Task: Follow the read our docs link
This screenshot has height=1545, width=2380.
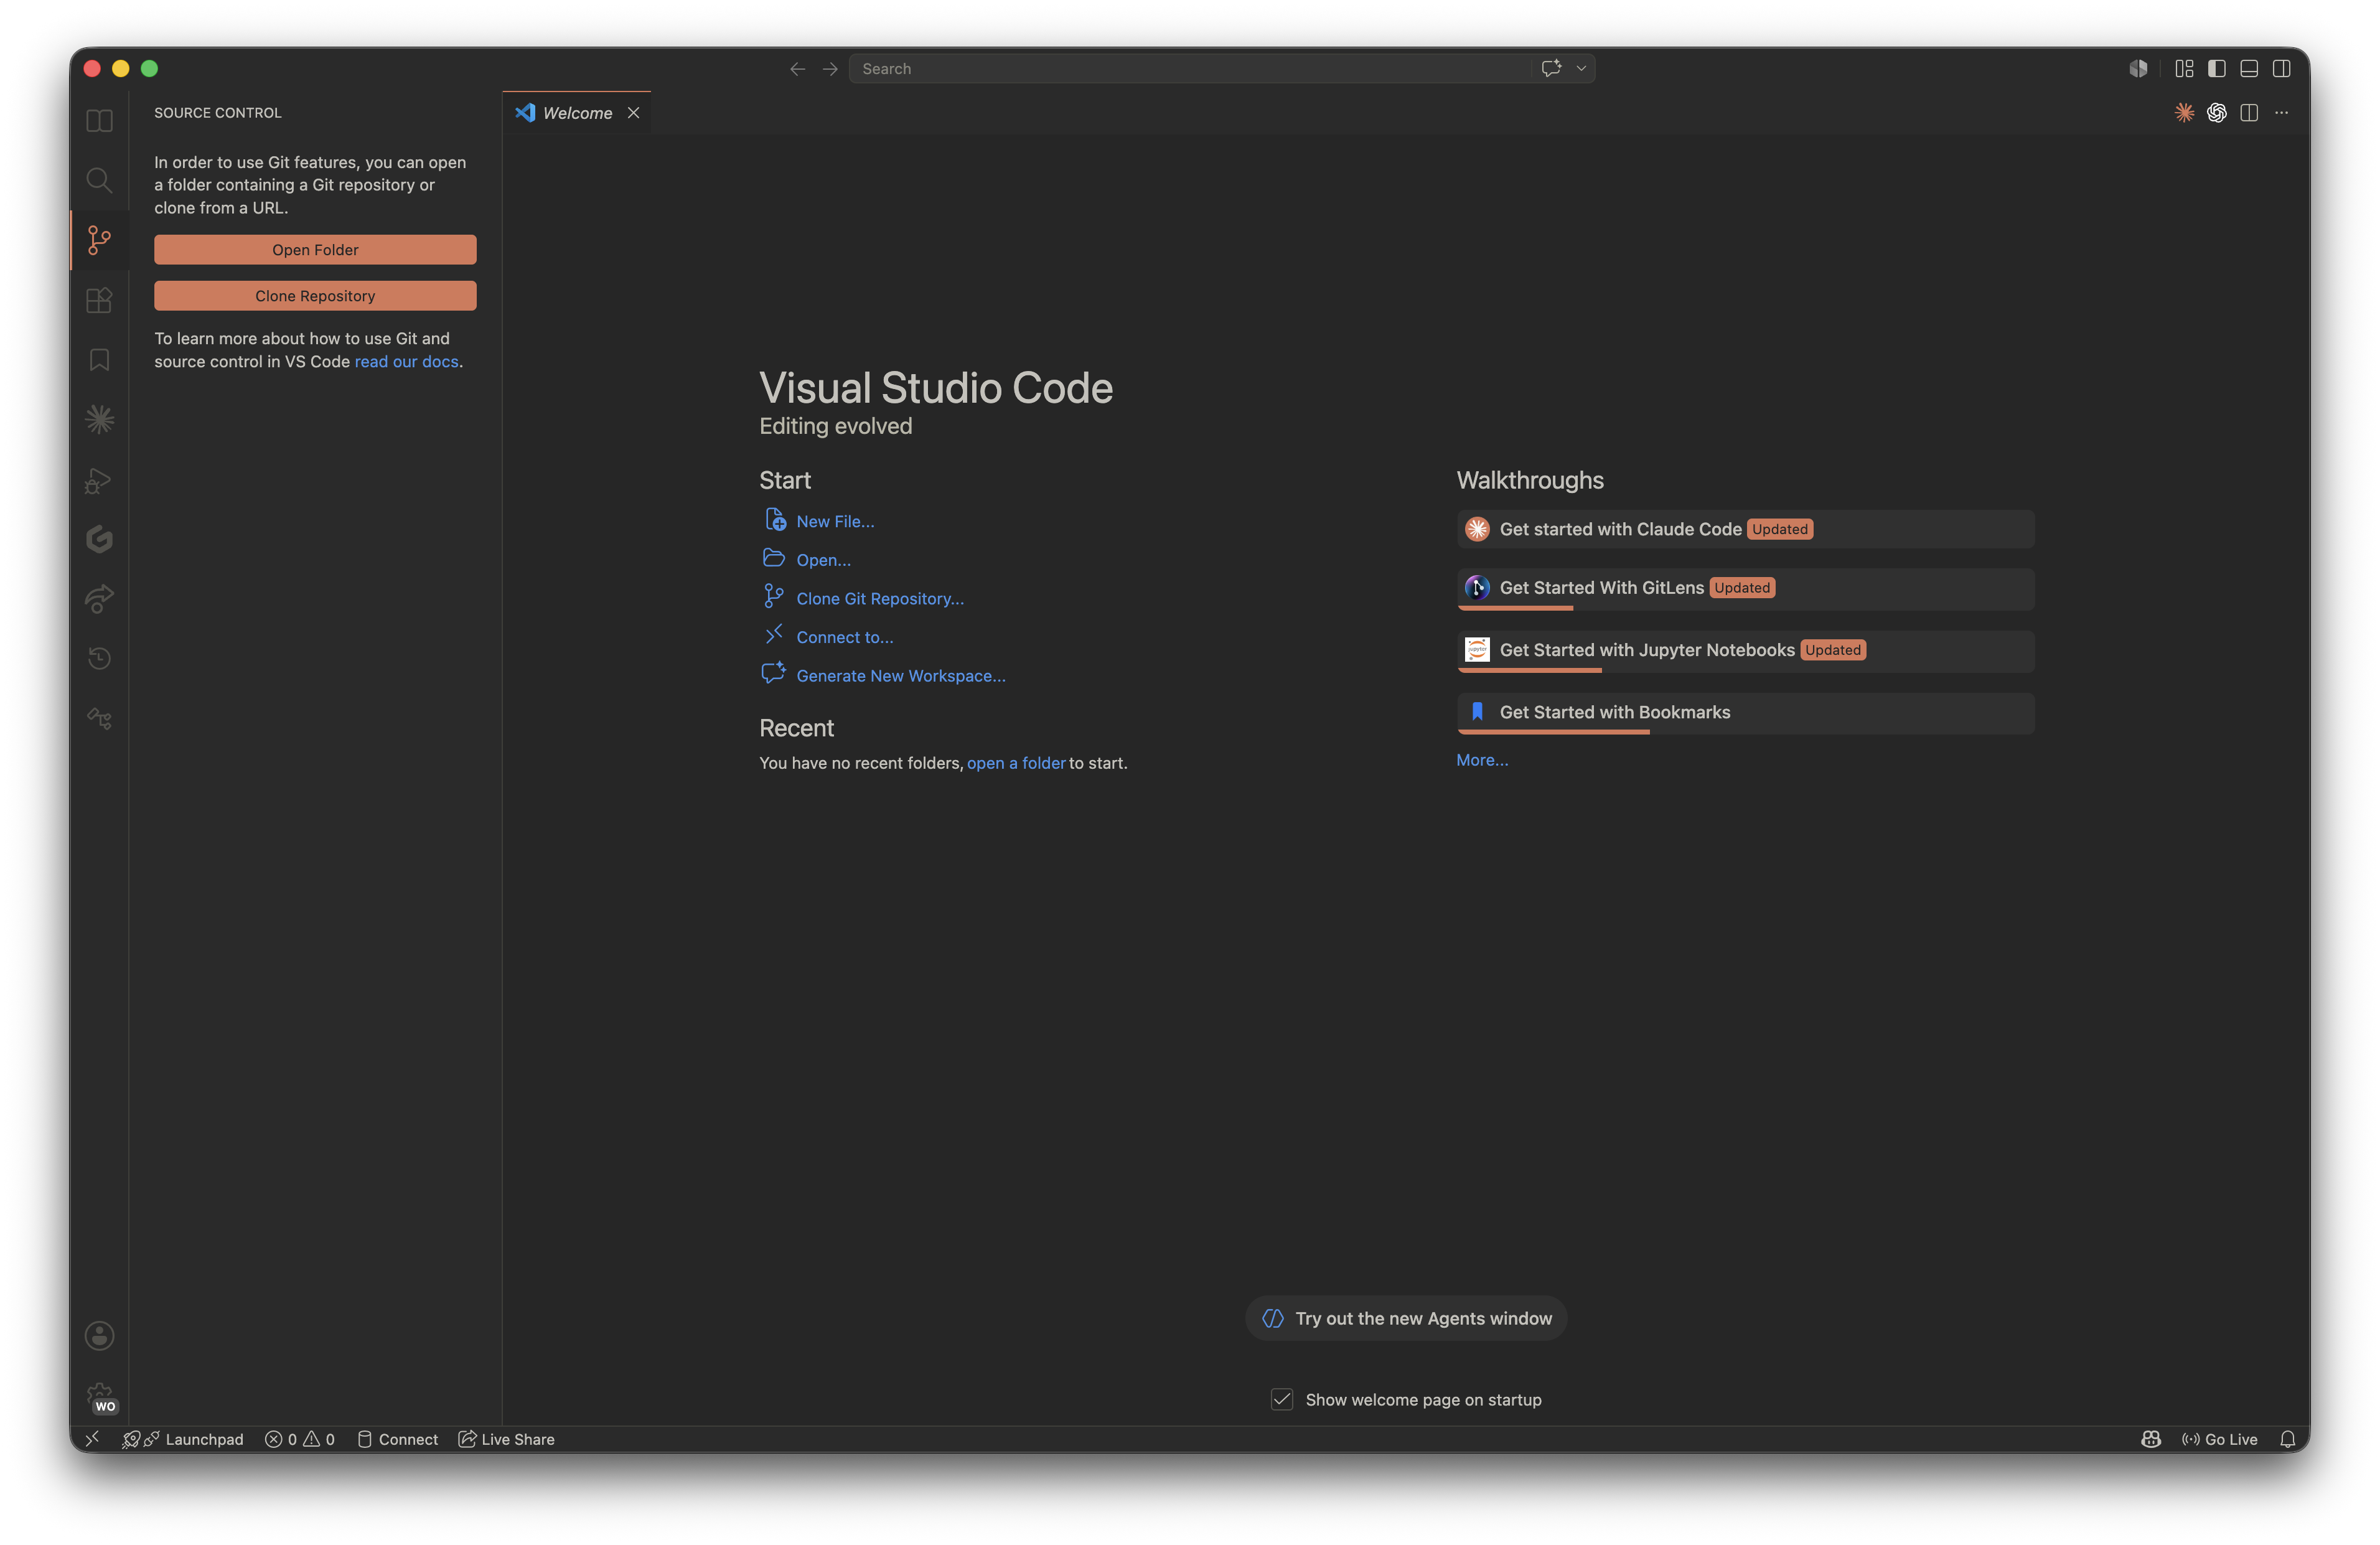Action: [406, 362]
